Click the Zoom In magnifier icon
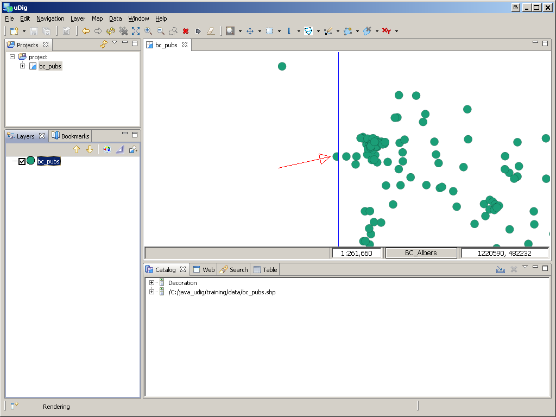556x417 pixels. 148,31
